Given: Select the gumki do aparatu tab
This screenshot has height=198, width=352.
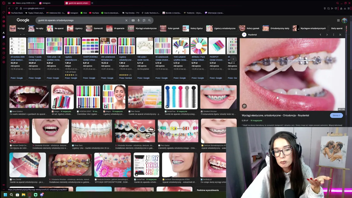Looking at the screenshot, I should pyautogui.click(x=77, y=3).
